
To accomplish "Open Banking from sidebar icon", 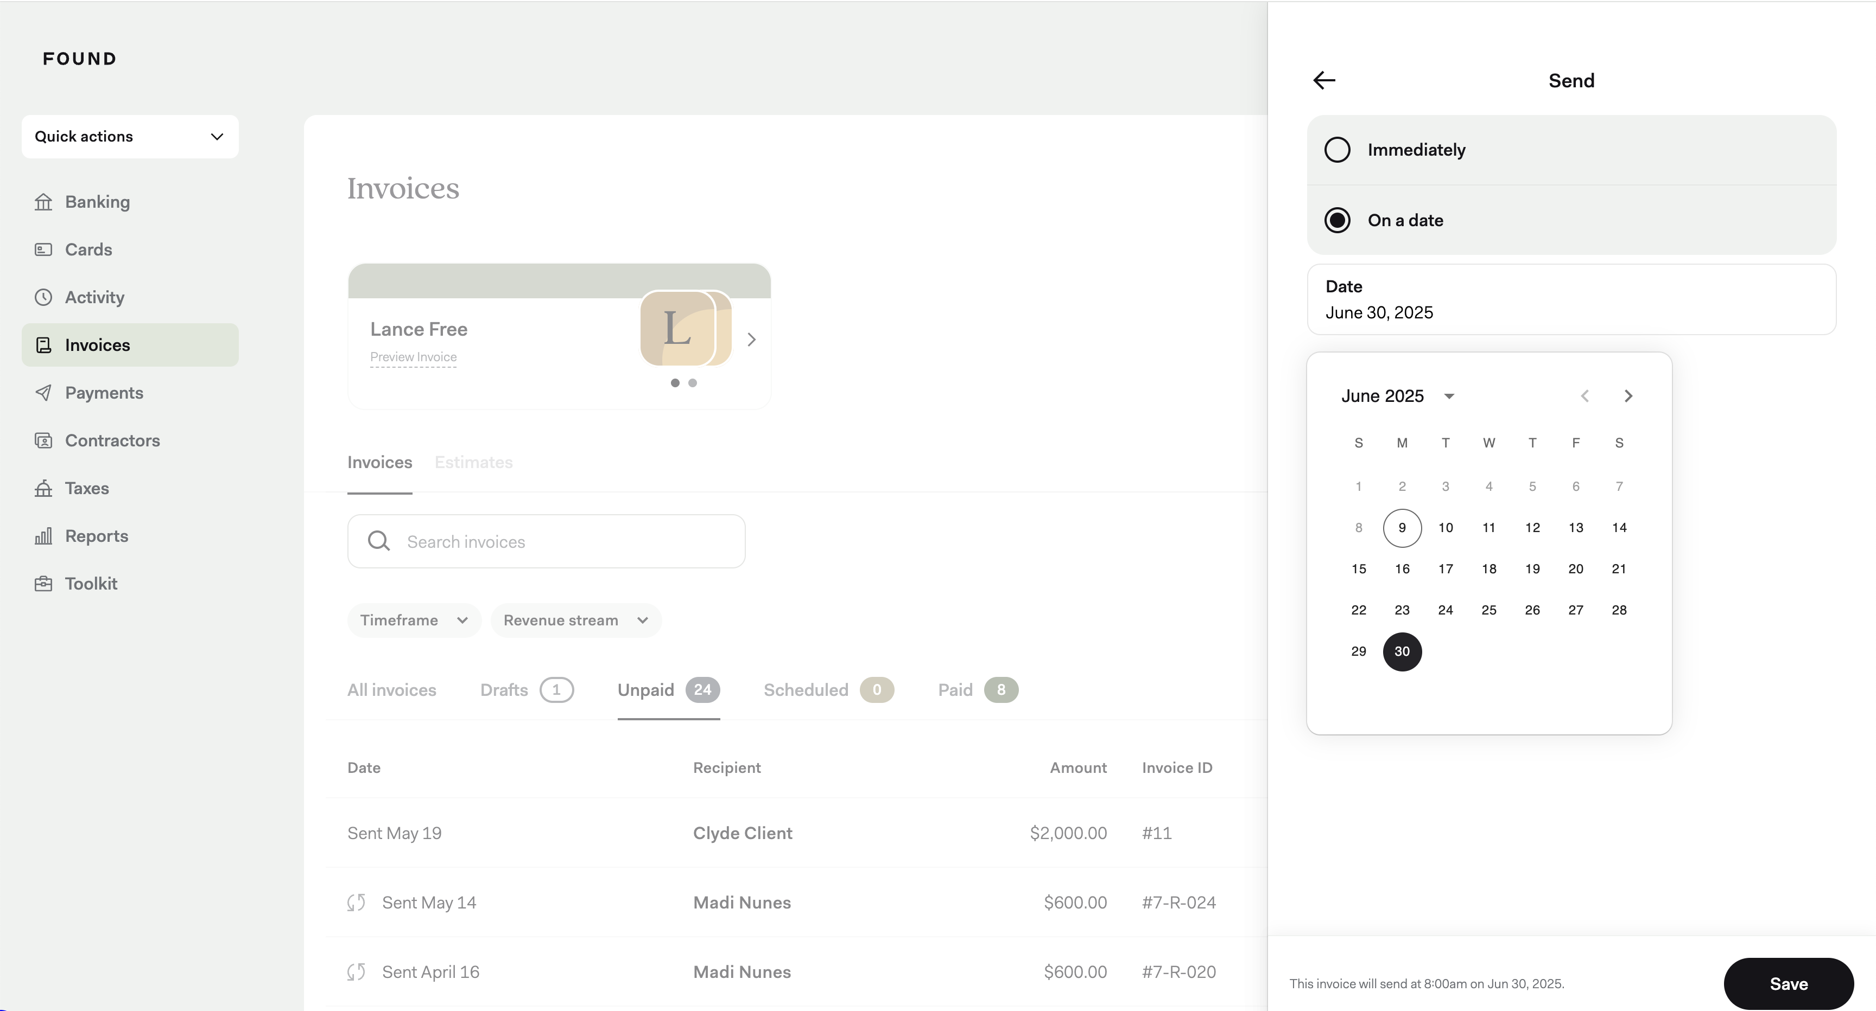I will pos(43,202).
